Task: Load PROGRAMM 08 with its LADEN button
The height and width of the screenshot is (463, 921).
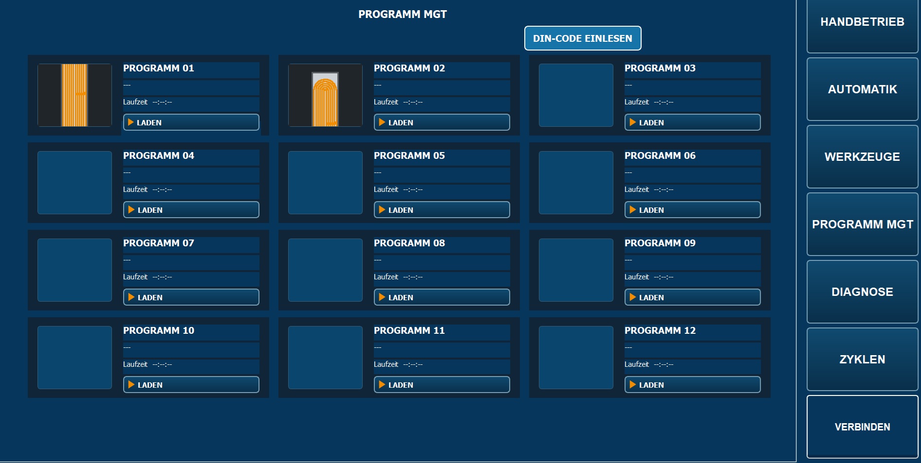Action: coord(442,297)
